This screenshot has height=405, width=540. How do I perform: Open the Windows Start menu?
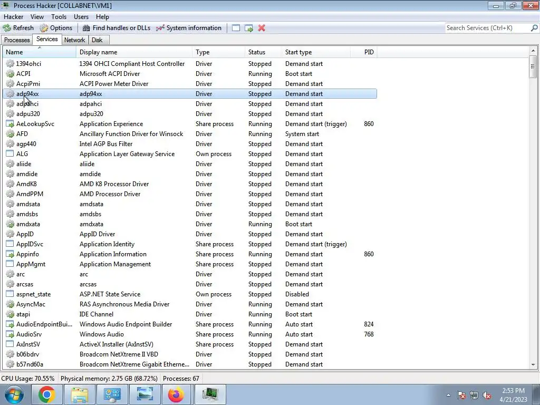point(14,394)
